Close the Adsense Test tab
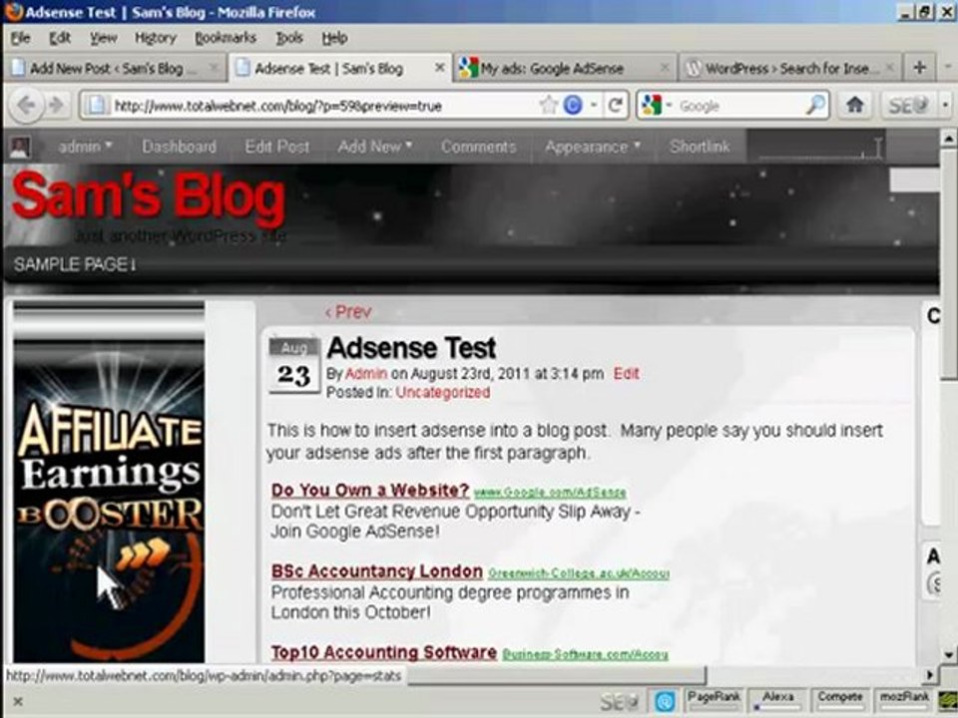The width and height of the screenshot is (958, 718). [439, 68]
